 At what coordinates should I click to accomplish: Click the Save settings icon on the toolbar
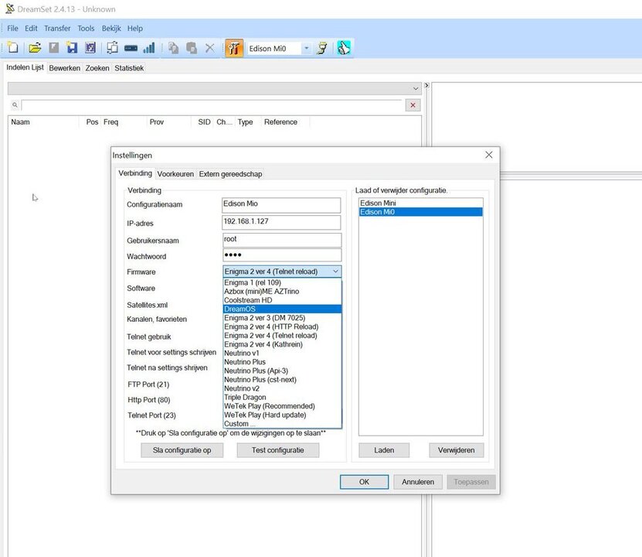point(72,47)
